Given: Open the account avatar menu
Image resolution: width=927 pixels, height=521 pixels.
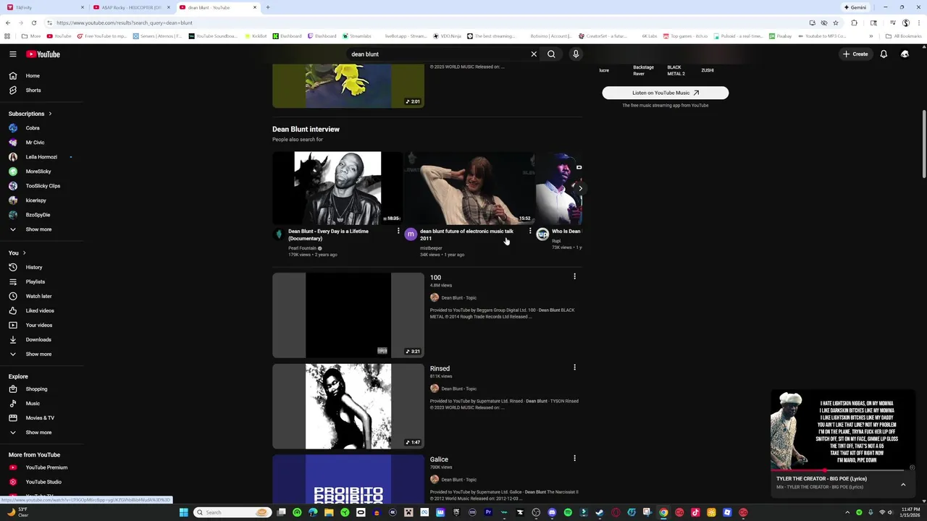Looking at the screenshot, I should 905,54.
